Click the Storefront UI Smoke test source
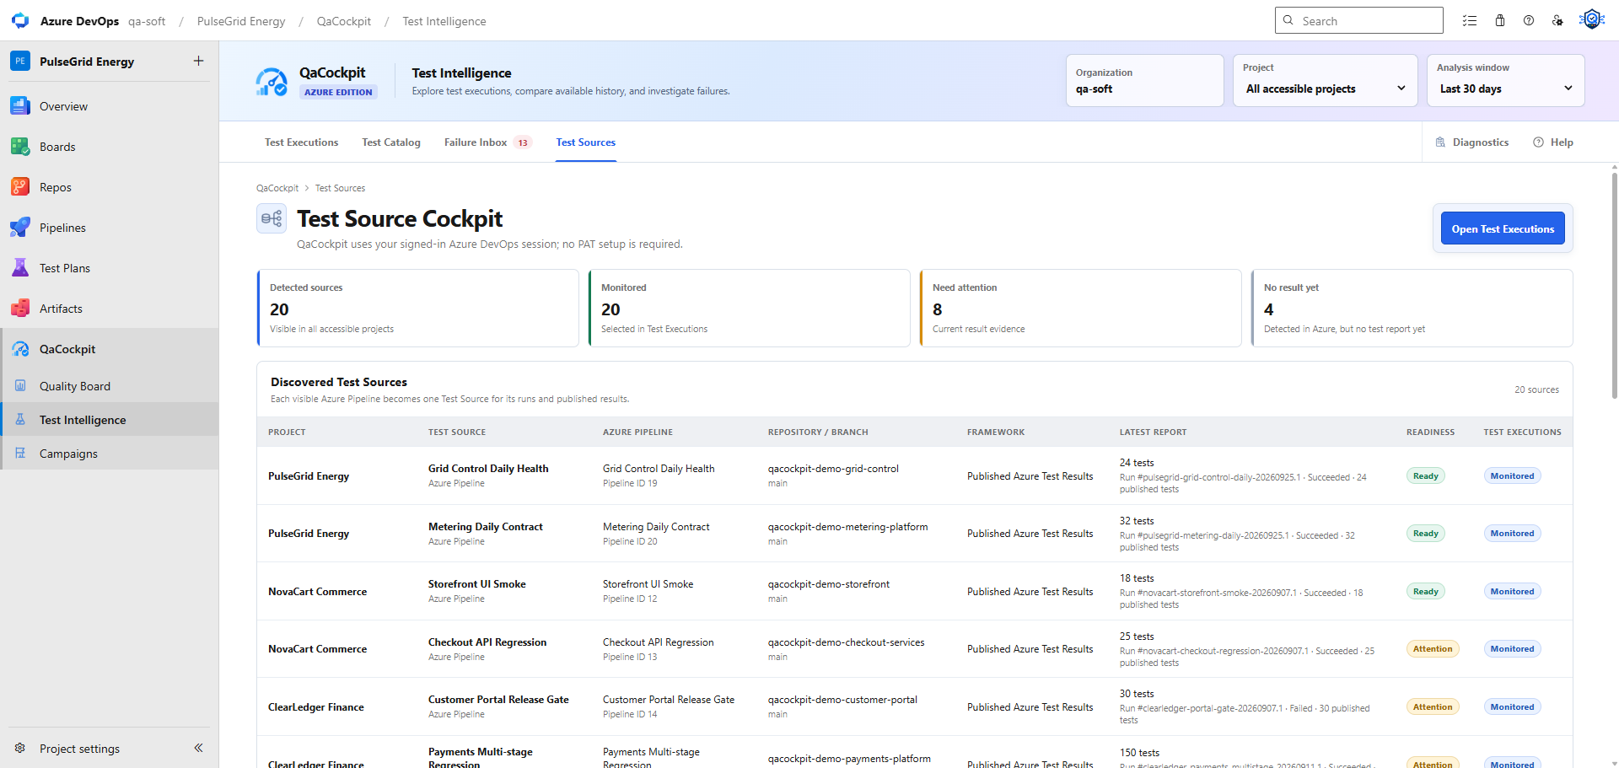The width and height of the screenshot is (1619, 768). (477, 584)
